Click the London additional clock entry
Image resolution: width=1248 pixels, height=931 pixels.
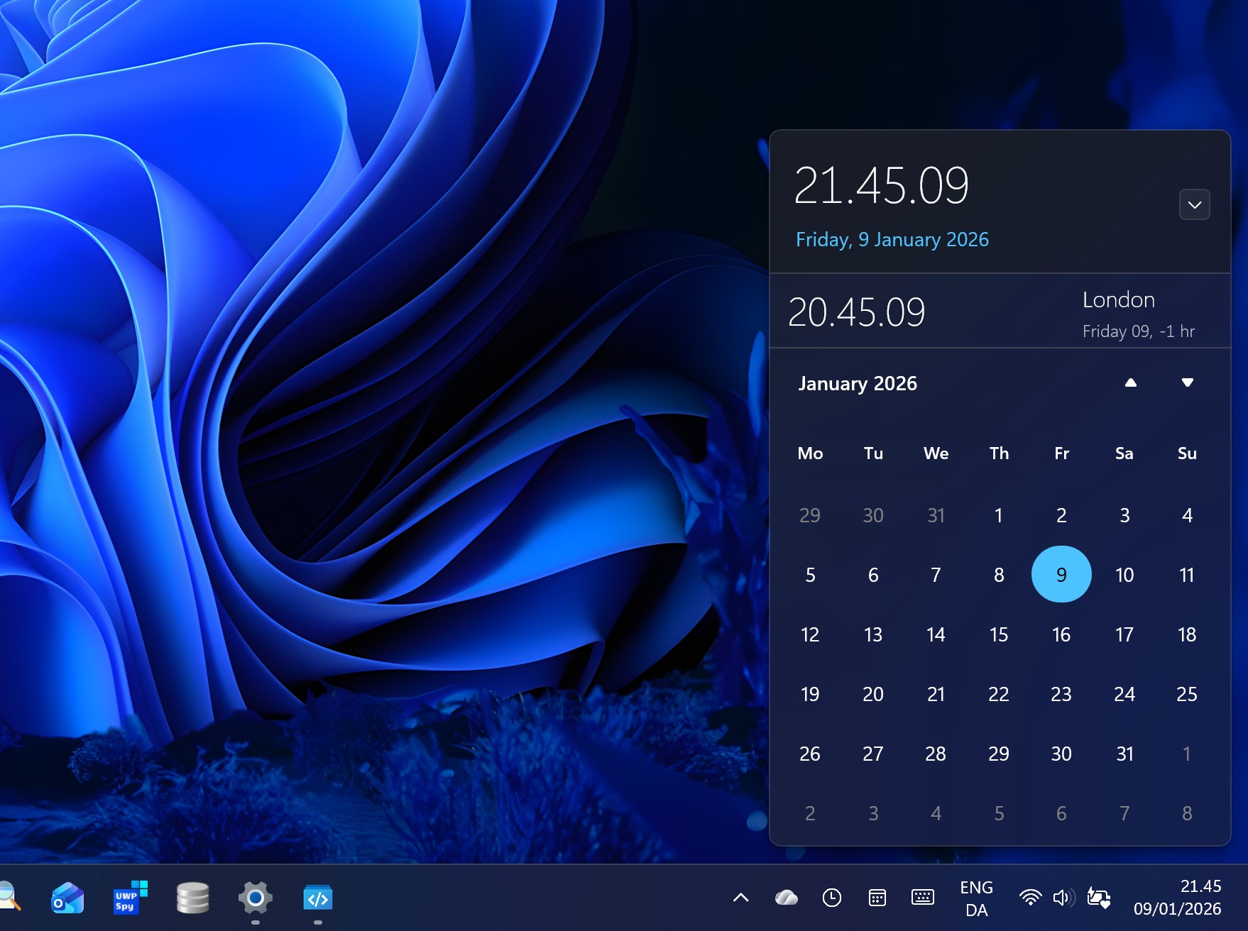[1000, 312]
